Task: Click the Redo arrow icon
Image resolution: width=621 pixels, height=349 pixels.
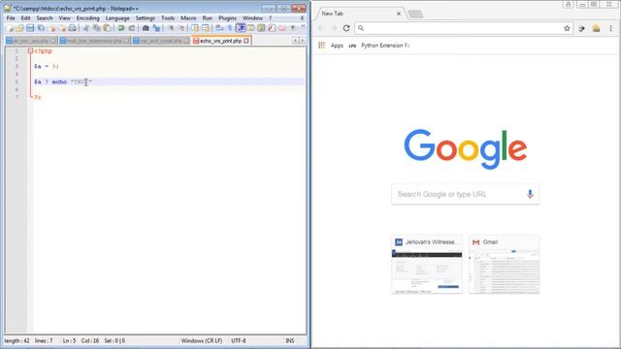Action: 132,28
